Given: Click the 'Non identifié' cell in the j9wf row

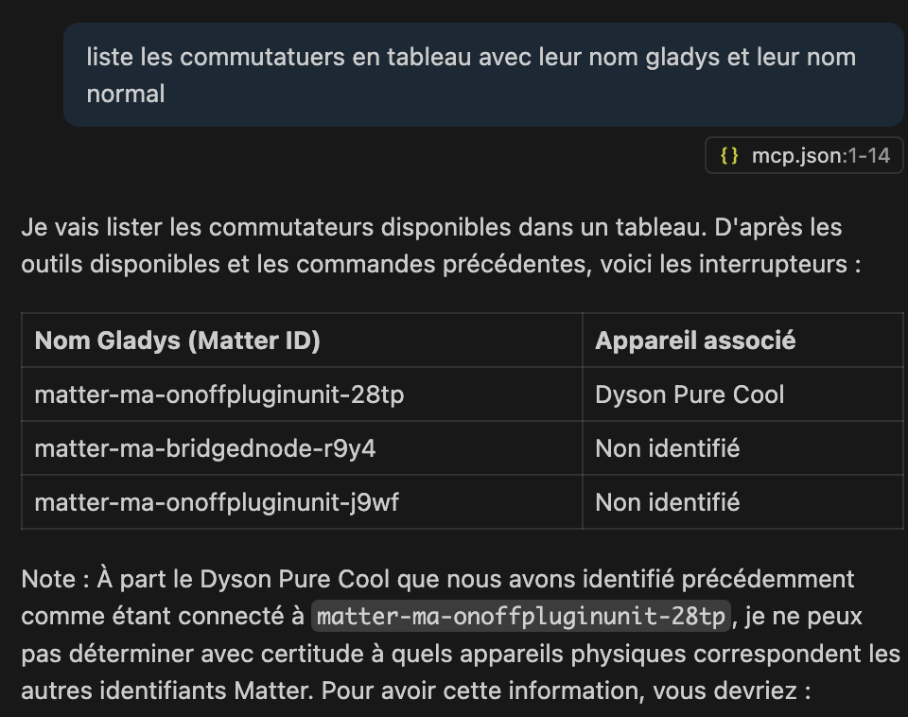Looking at the screenshot, I should [x=743, y=502].
